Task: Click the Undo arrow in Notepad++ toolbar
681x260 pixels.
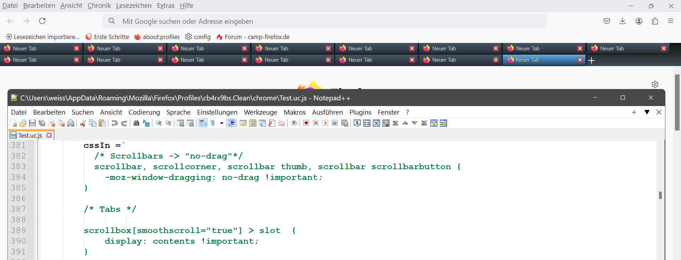Action: pyautogui.click(x=114, y=123)
